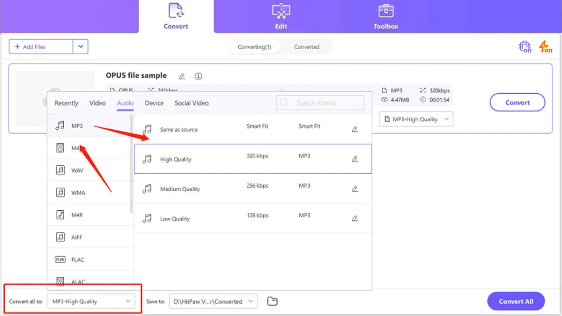Edit the Medium Quality preset settings
The height and width of the screenshot is (316, 562).
point(355,189)
